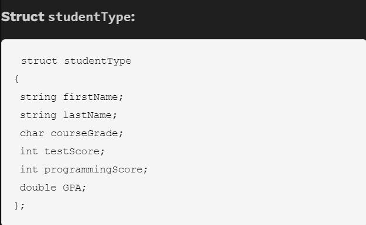Click the "GPA" identifier

pyautogui.click(x=72, y=188)
